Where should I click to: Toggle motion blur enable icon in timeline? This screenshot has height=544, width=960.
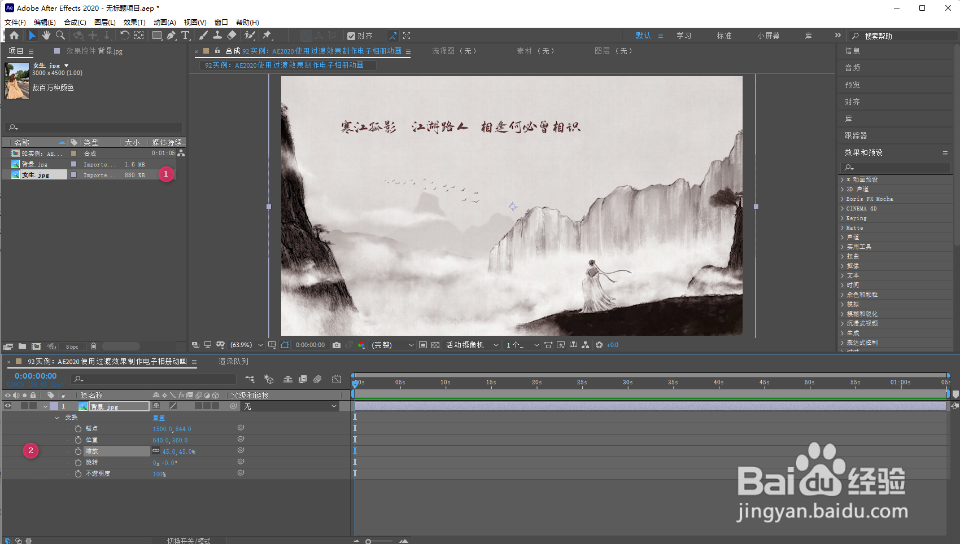(x=317, y=379)
